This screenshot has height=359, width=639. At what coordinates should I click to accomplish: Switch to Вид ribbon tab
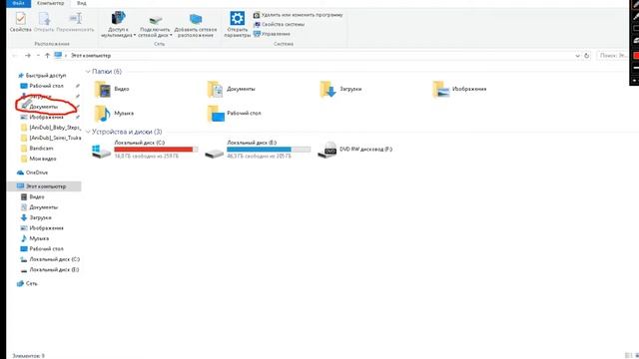[x=82, y=3]
